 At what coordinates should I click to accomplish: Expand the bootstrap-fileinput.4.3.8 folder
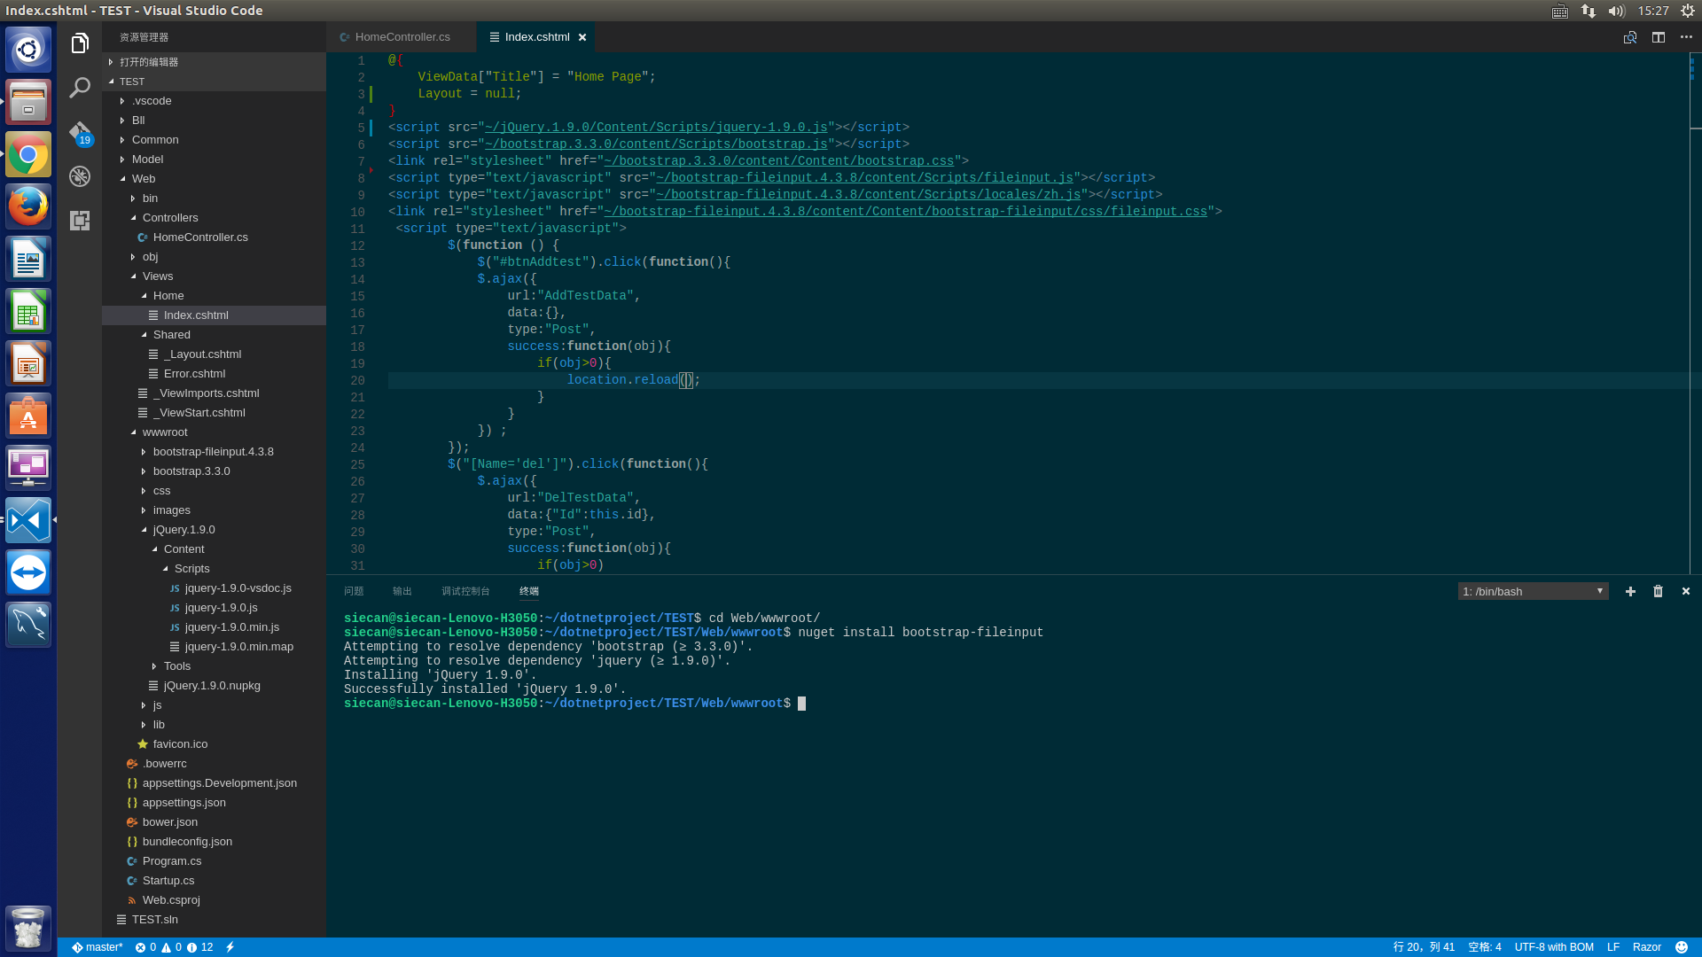pyautogui.click(x=214, y=452)
